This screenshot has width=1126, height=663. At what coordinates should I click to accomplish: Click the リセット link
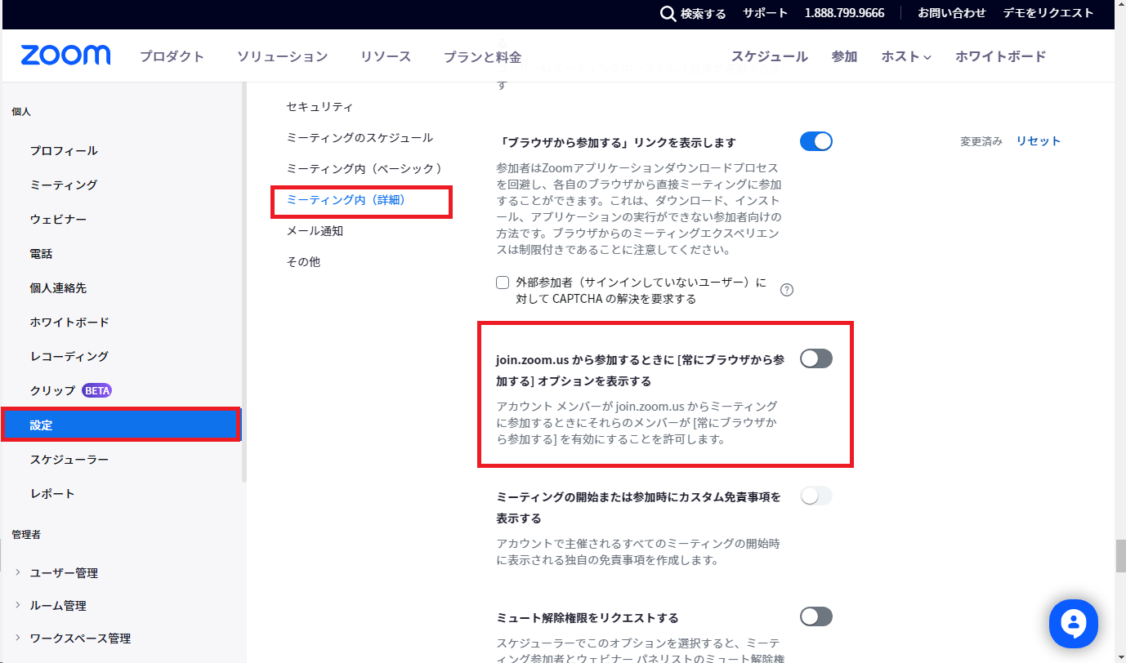point(1038,141)
